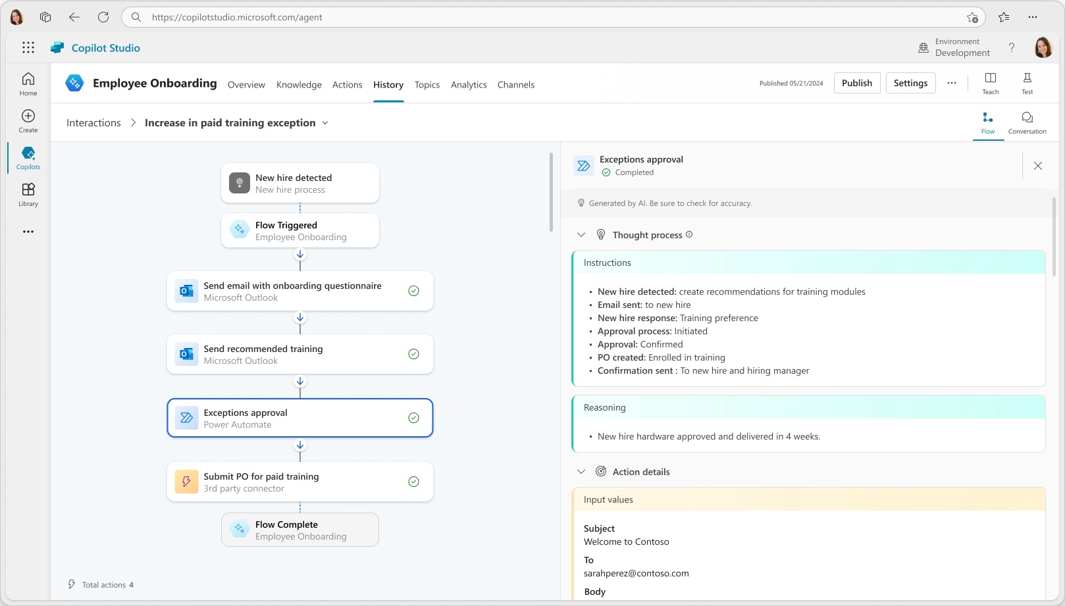This screenshot has width=1065, height=606.
Task: Close the Exceptions approval details panel
Action: pyautogui.click(x=1038, y=166)
